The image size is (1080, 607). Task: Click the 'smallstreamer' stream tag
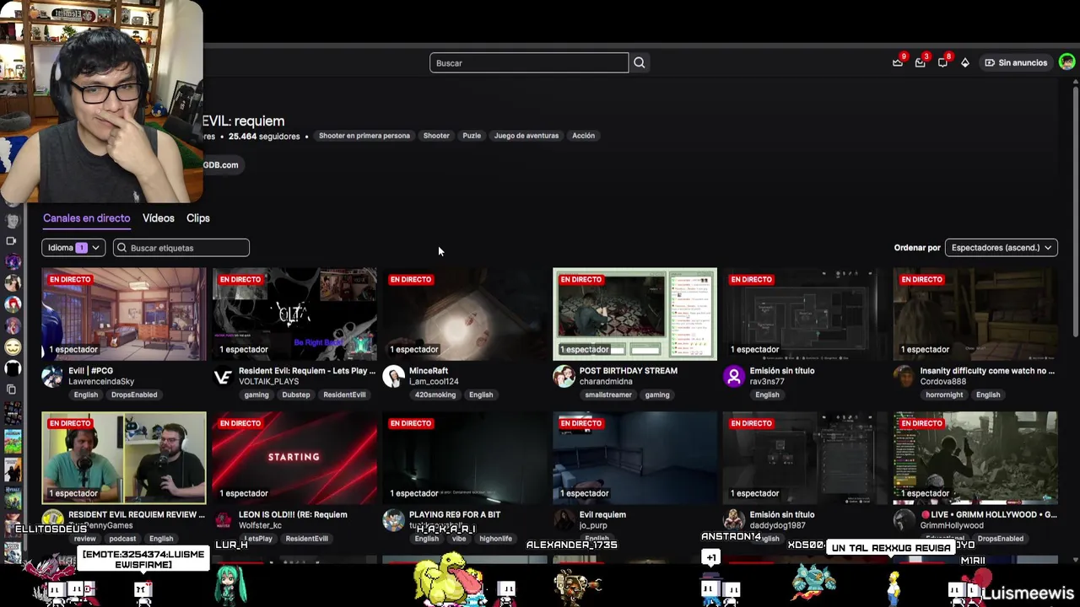608,395
